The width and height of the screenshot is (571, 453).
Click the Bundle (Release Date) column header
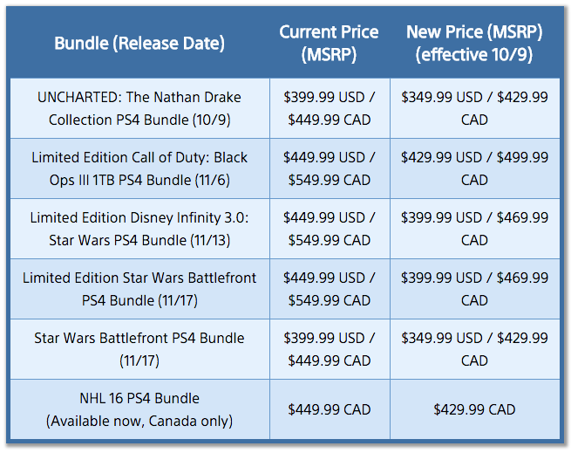pyautogui.click(x=139, y=43)
